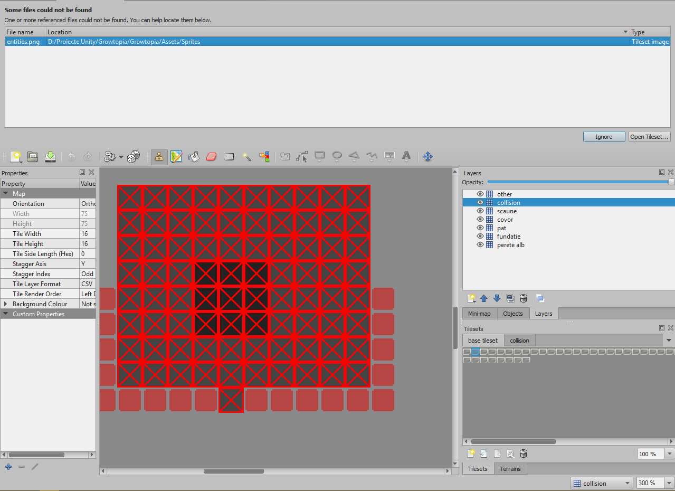The height and width of the screenshot is (491, 675).
Task: Select the entities.png row in file list
Action: click(338, 42)
